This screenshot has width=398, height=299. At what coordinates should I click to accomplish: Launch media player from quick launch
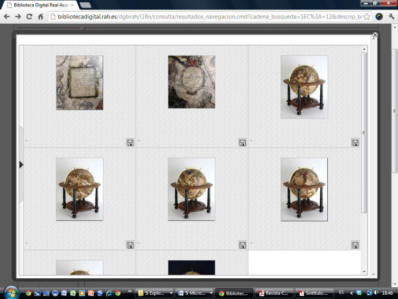[82, 293]
